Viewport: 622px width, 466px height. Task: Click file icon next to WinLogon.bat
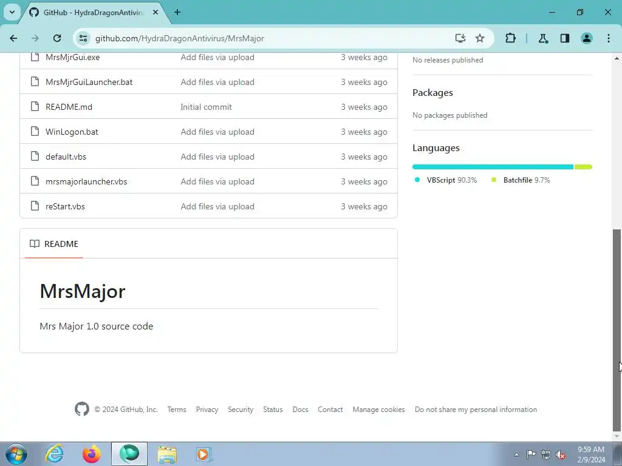click(35, 131)
